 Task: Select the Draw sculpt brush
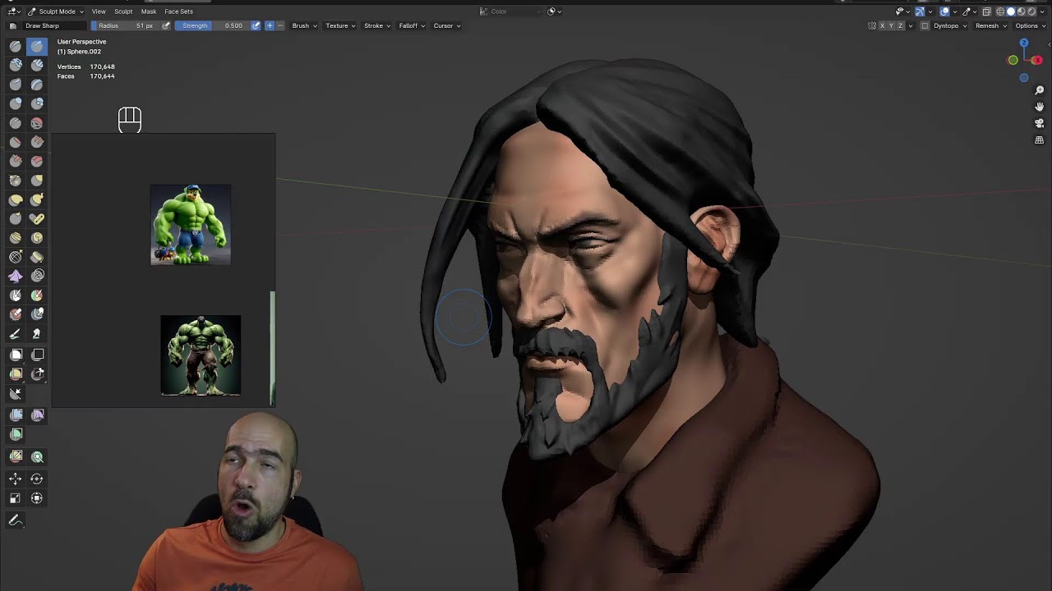point(16,47)
